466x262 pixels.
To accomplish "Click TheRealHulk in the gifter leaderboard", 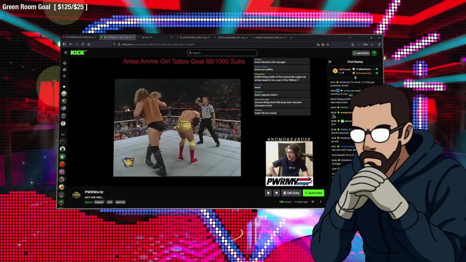I will pos(364,69).
